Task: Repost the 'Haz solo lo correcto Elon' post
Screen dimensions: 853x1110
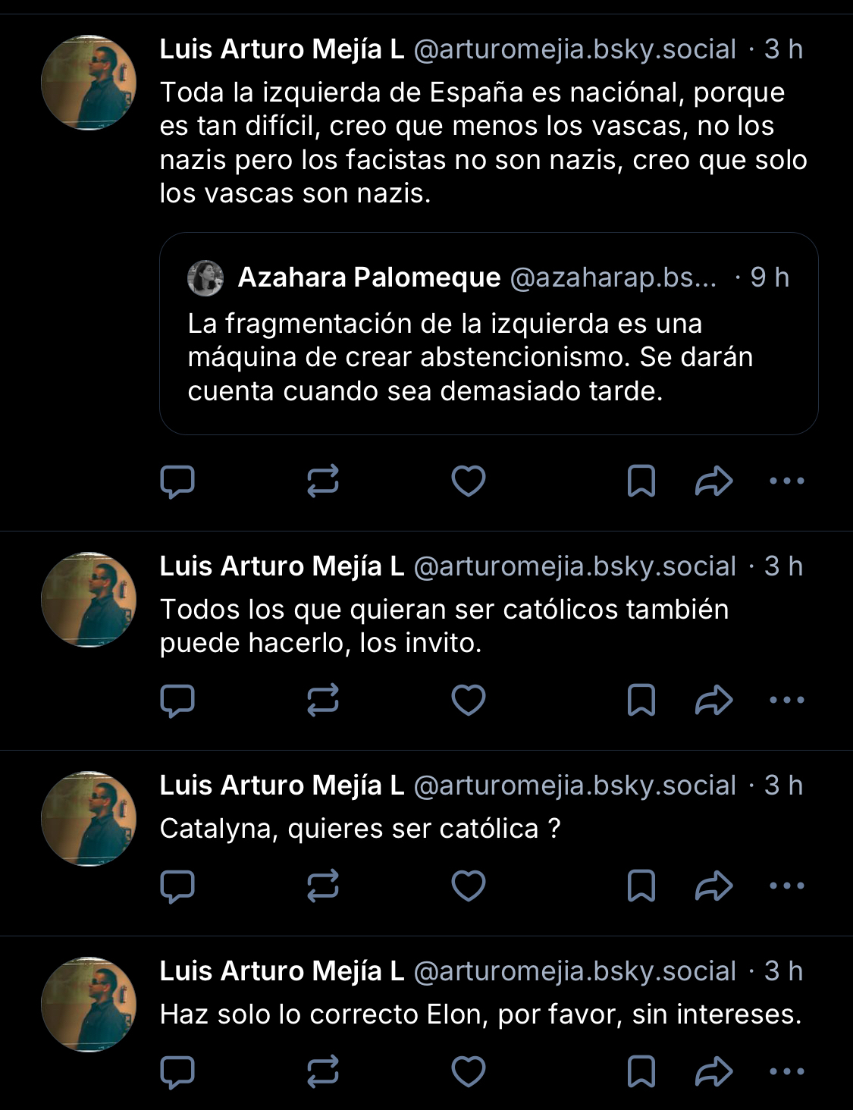Action: [x=322, y=1071]
